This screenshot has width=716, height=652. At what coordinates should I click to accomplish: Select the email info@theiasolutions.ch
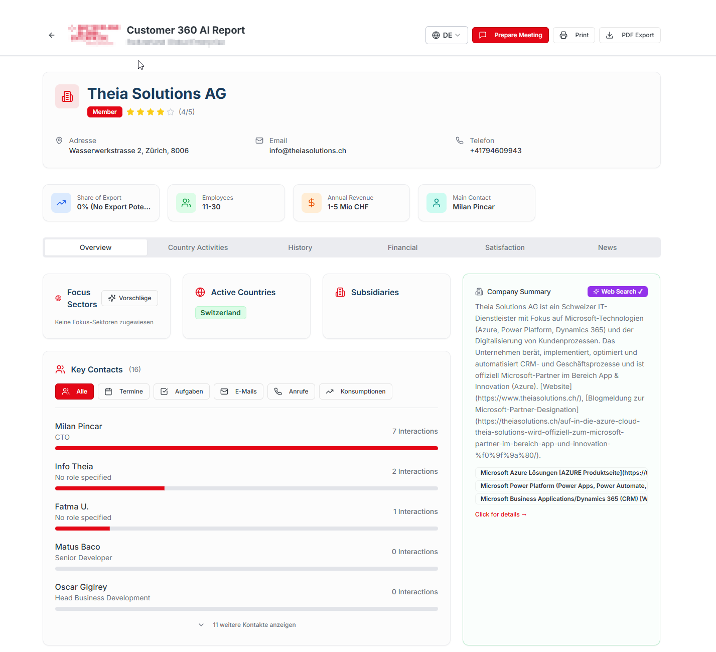[308, 151]
